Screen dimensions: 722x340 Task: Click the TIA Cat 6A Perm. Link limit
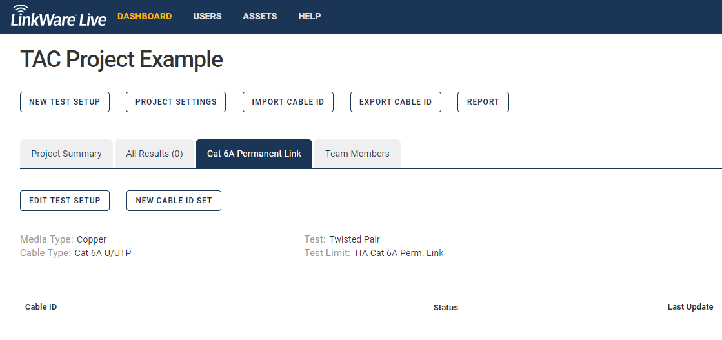(x=399, y=253)
